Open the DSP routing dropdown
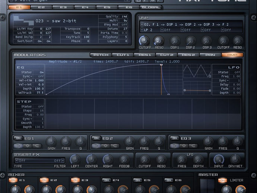 point(142,25)
